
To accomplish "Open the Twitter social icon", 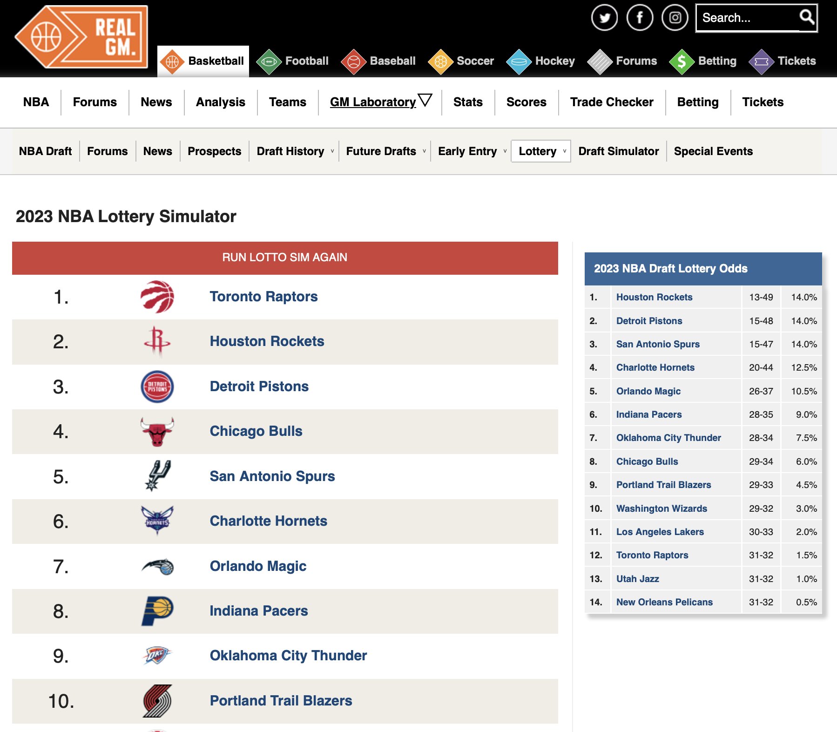I will tap(604, 18).
